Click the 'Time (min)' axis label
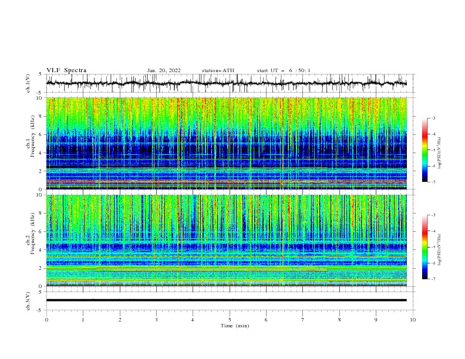The image size is (465, 359). point(235,326)
